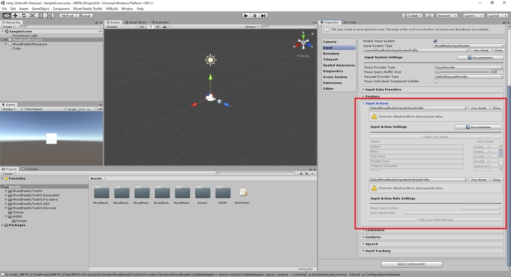Open the File menu
Image resolution: width=511 pixels, height=277 pixels.
tap(5, 9)
